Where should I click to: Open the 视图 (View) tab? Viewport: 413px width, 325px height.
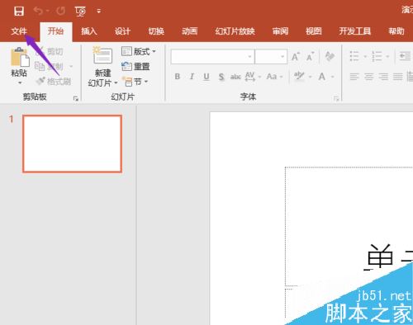[314, 31]
